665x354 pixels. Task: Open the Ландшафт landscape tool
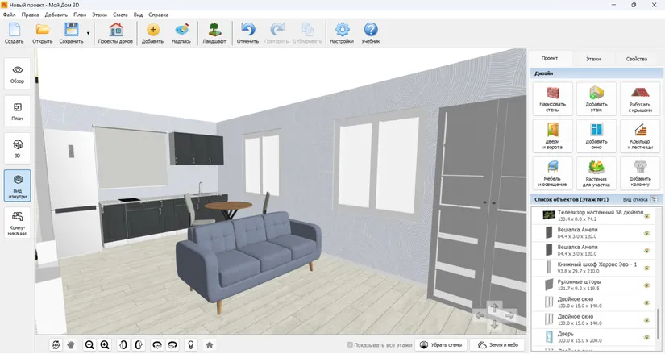click(x=214, y=33)
